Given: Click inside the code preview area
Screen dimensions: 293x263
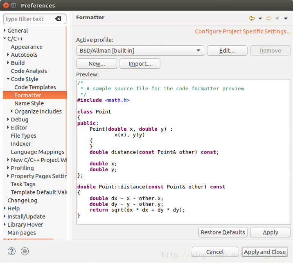Looking at the screenshot, I should click(183, 152).
